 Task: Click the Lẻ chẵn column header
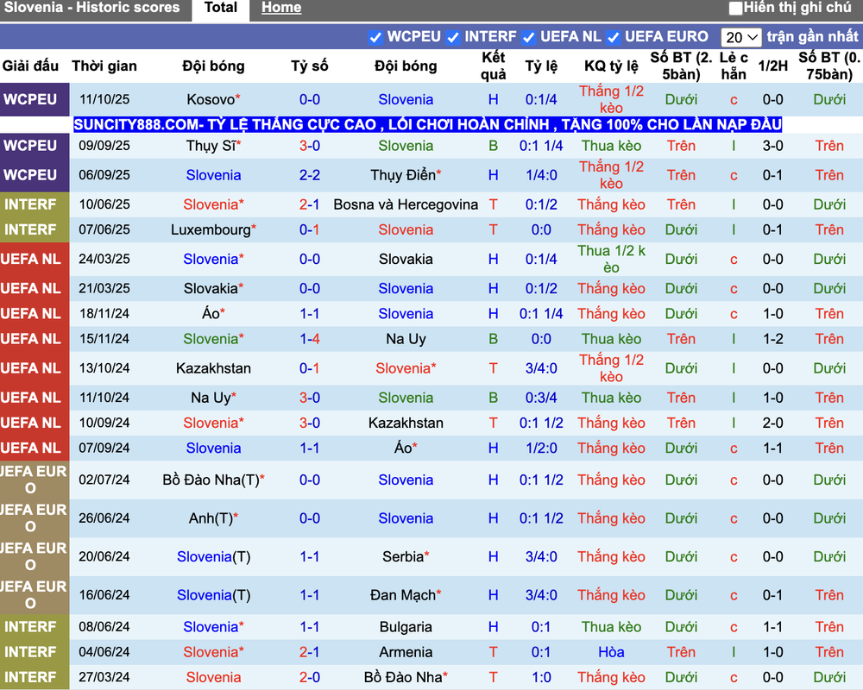(733, 66)
